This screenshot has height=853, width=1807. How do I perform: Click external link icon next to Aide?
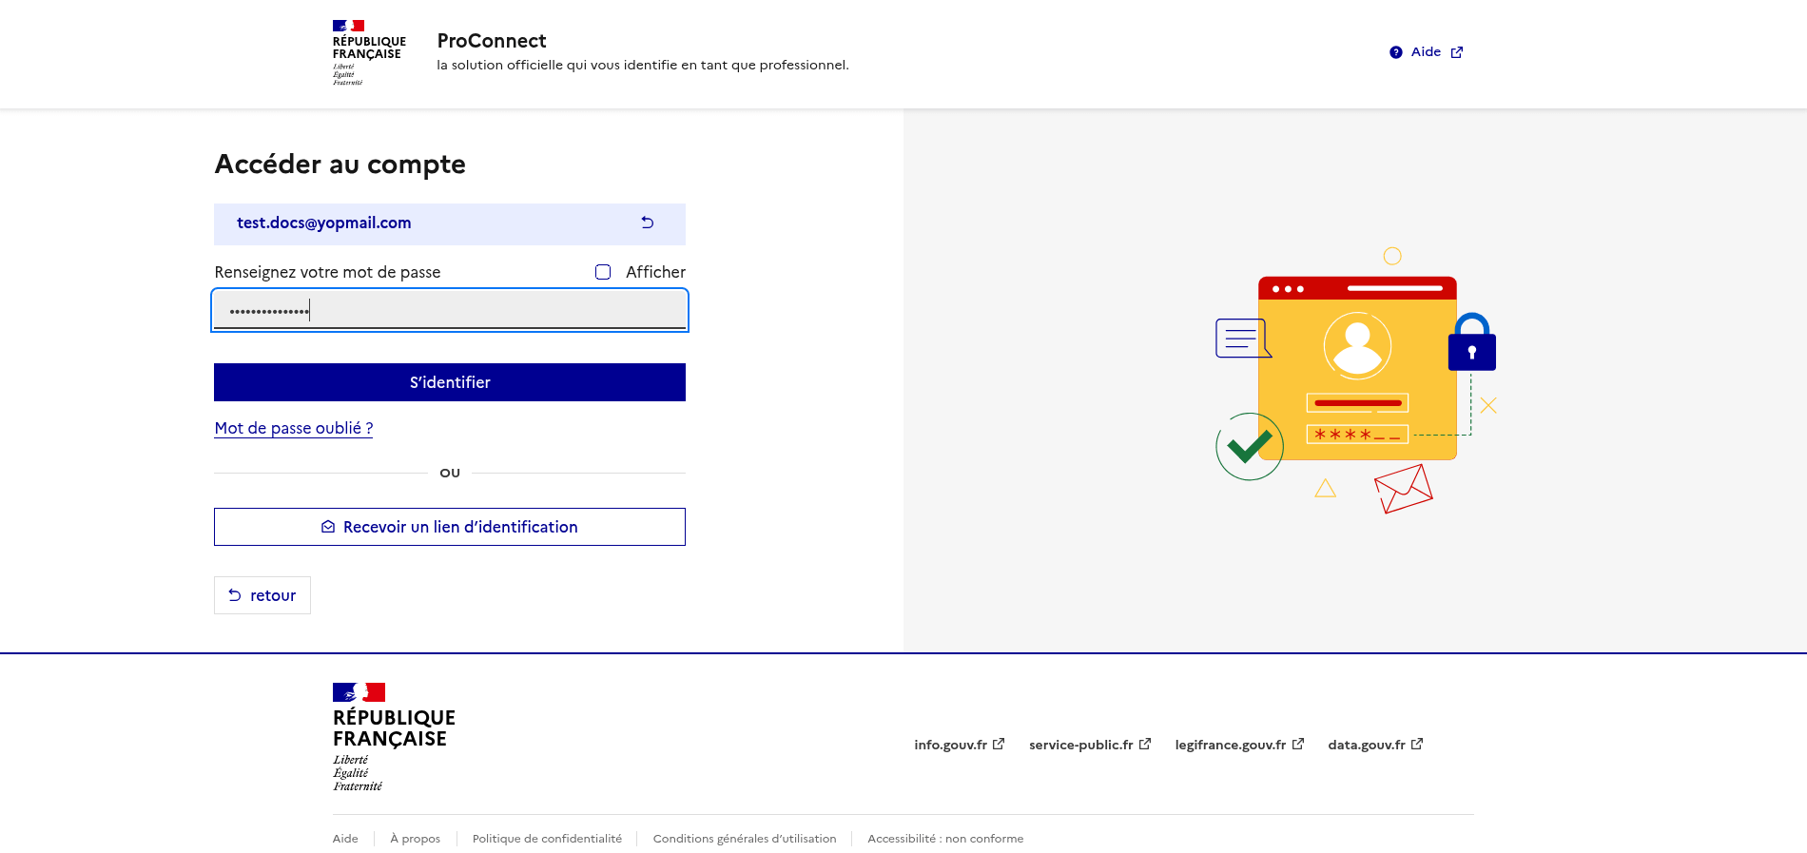1456,52
